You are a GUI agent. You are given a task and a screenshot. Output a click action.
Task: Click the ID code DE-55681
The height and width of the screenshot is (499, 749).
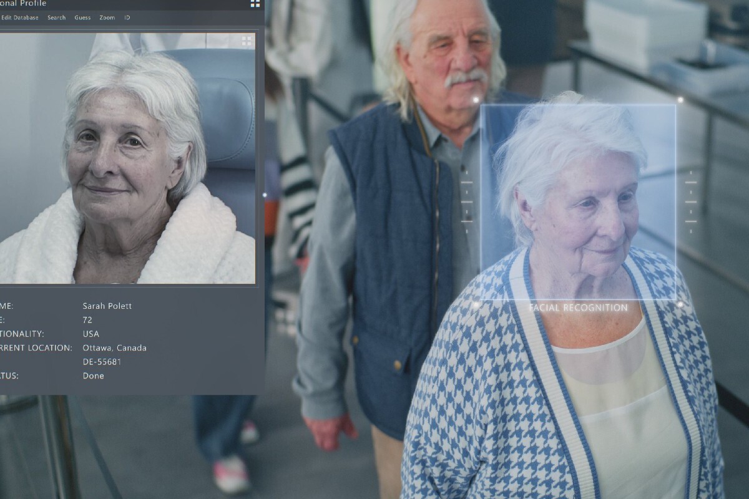pyautogui.click(x=102, y=362)
